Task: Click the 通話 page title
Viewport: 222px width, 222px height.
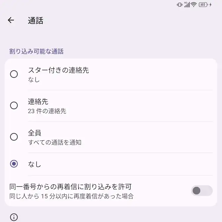Action: [35, 20]
